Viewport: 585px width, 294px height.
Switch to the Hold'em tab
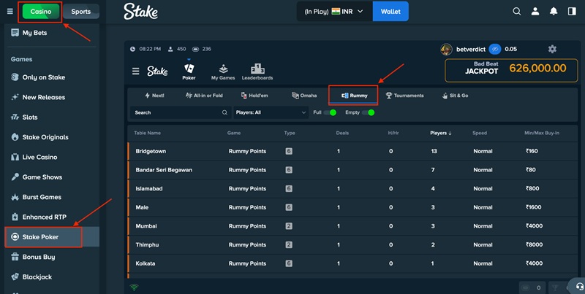pos(254,96)
